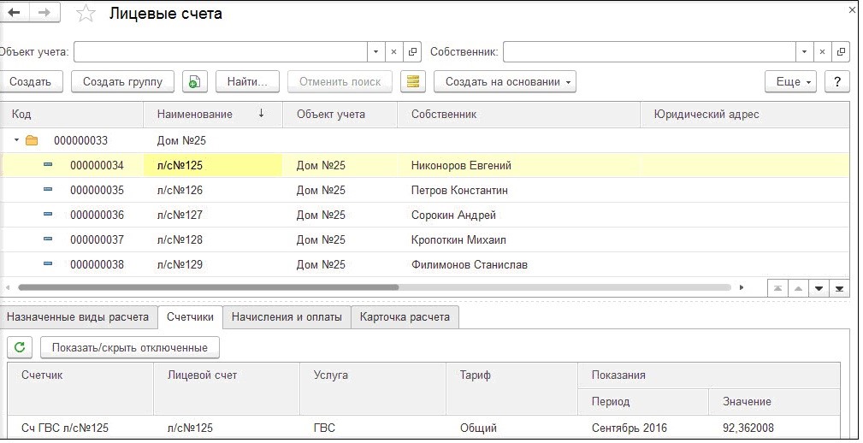Open selection form icon for Собственник field
The width and height of the screenshot is (863, 443).
(x=842, y=51)
